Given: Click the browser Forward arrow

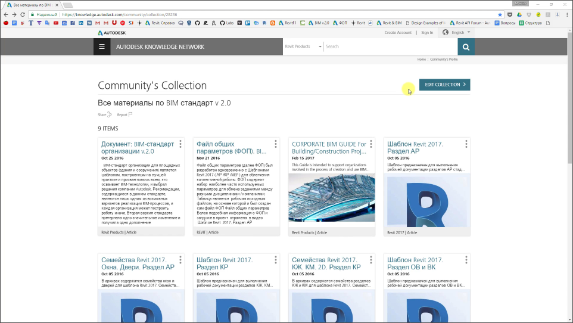Looking at the screenshot, I should point(14,15).
